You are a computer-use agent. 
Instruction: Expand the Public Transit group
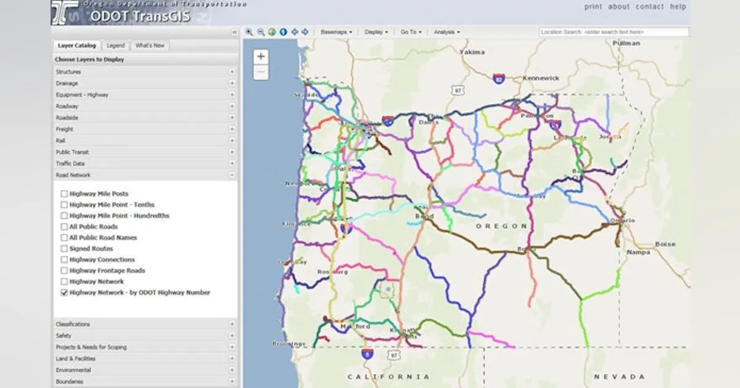232,152
